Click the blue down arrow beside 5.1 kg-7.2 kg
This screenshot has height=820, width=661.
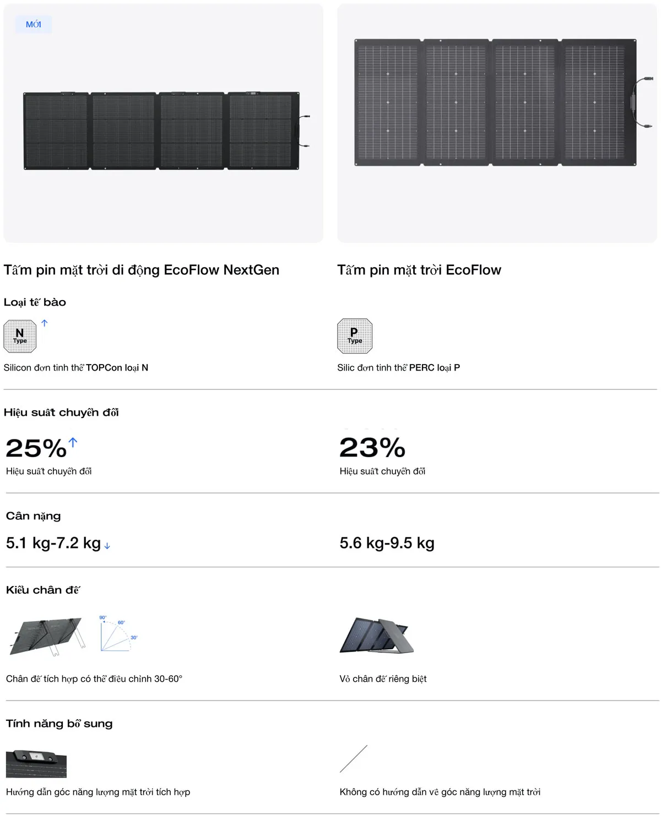107,546
